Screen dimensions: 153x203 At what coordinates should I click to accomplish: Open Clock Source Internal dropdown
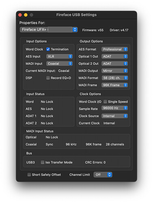(x=114, y=116)
